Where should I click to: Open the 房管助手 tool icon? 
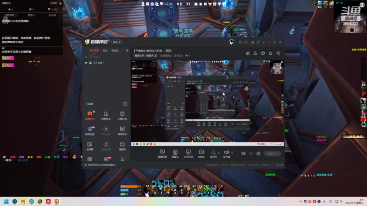[106, 116]
